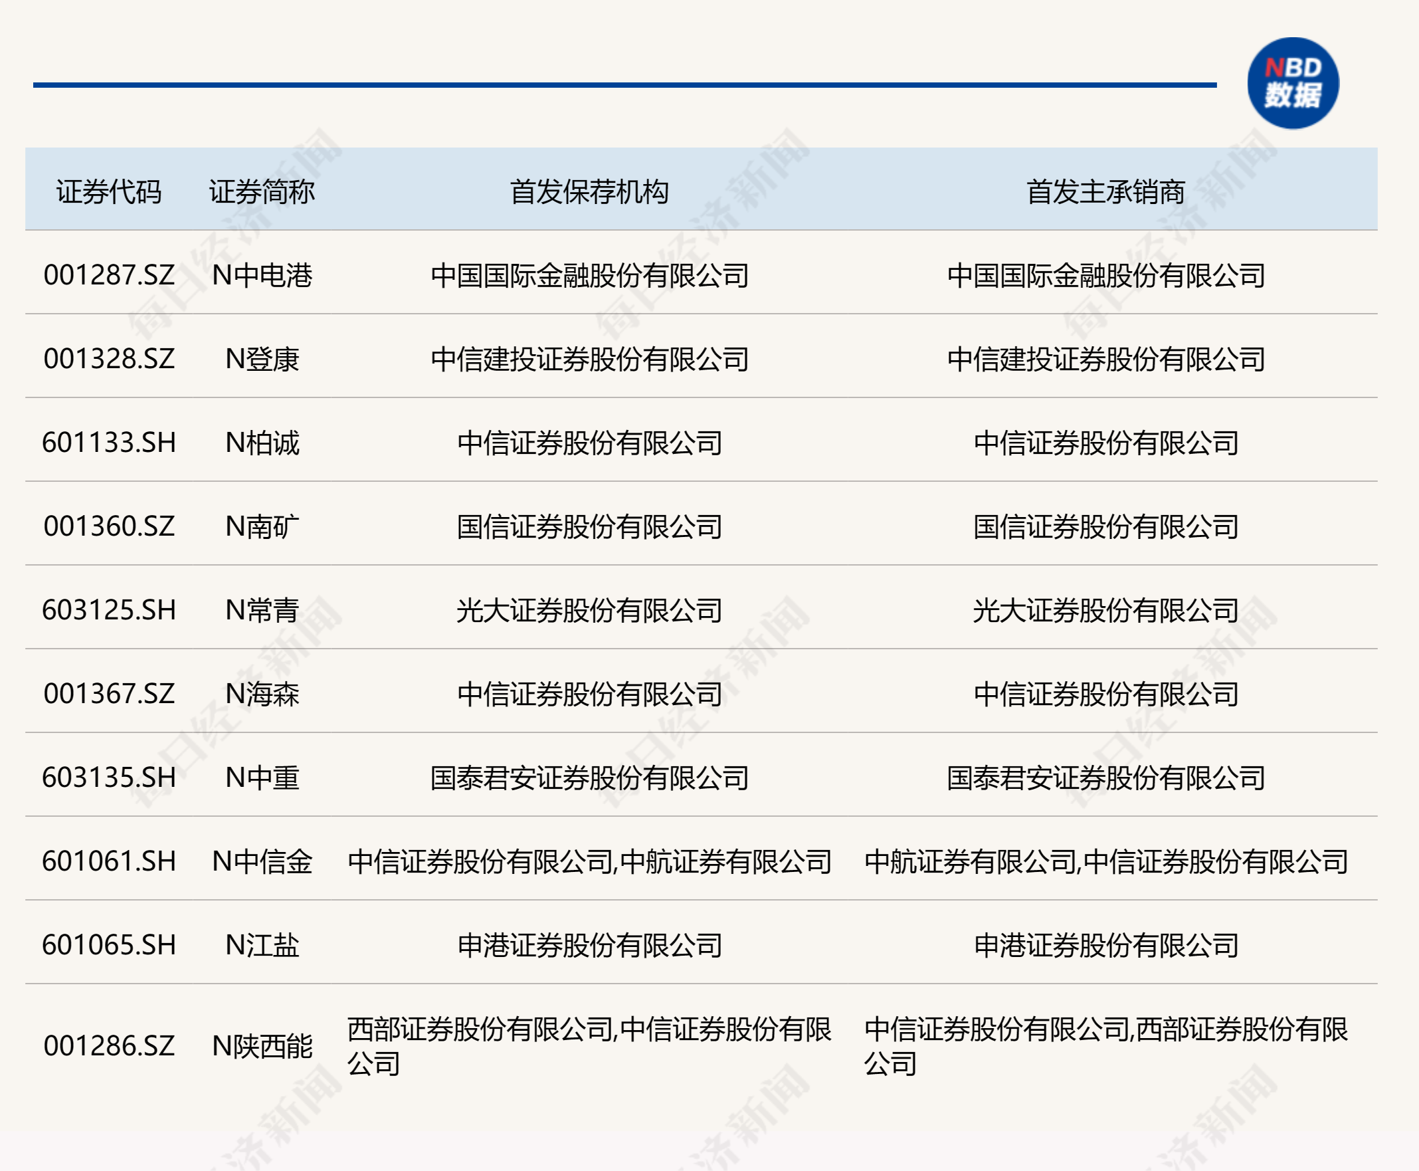
Task: Click sponsor cell in N陕西能 row
Action: click(x=590, y=1045)
